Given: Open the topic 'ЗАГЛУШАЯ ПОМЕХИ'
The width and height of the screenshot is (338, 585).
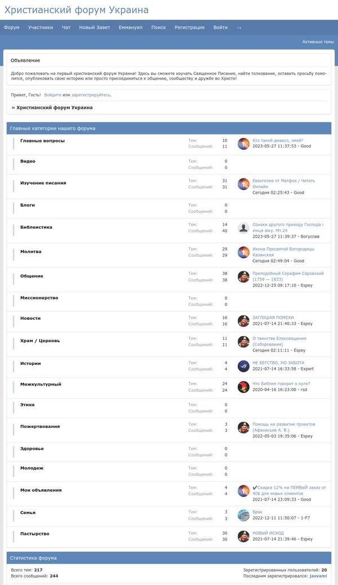Looking at the screenshot, I should [x=273, y=318].
